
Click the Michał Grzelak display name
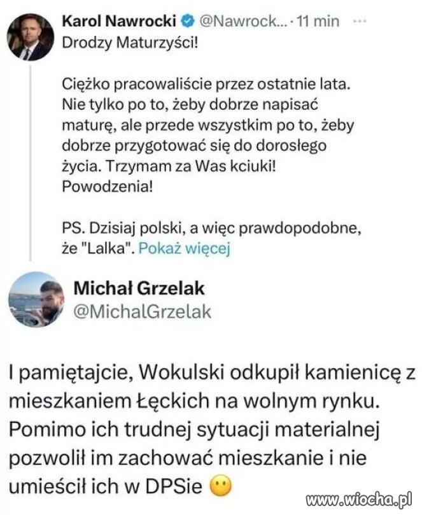(x=139, y=289)
